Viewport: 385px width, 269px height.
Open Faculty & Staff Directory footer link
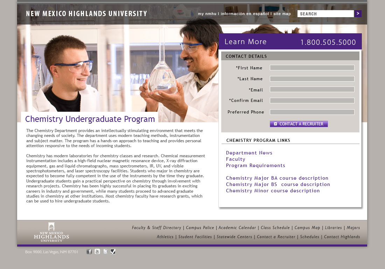tap(156, 228)
